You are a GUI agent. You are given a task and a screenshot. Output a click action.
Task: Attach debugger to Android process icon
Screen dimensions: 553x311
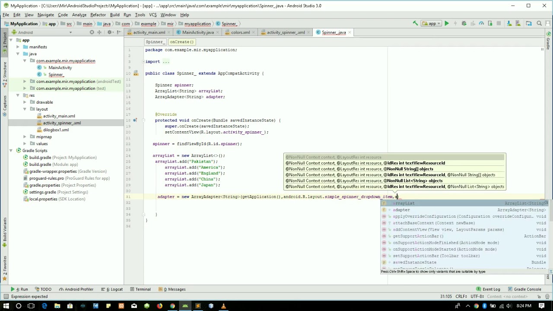click(490, 24)
